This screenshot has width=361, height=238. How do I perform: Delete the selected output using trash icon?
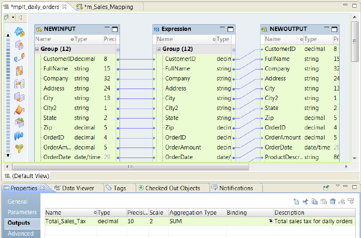click(x=333, y=202)
